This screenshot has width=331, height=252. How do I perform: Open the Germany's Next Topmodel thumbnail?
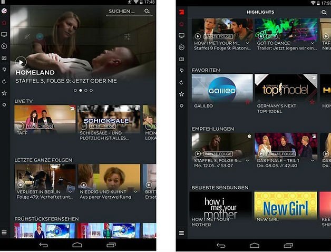point(286,88)
